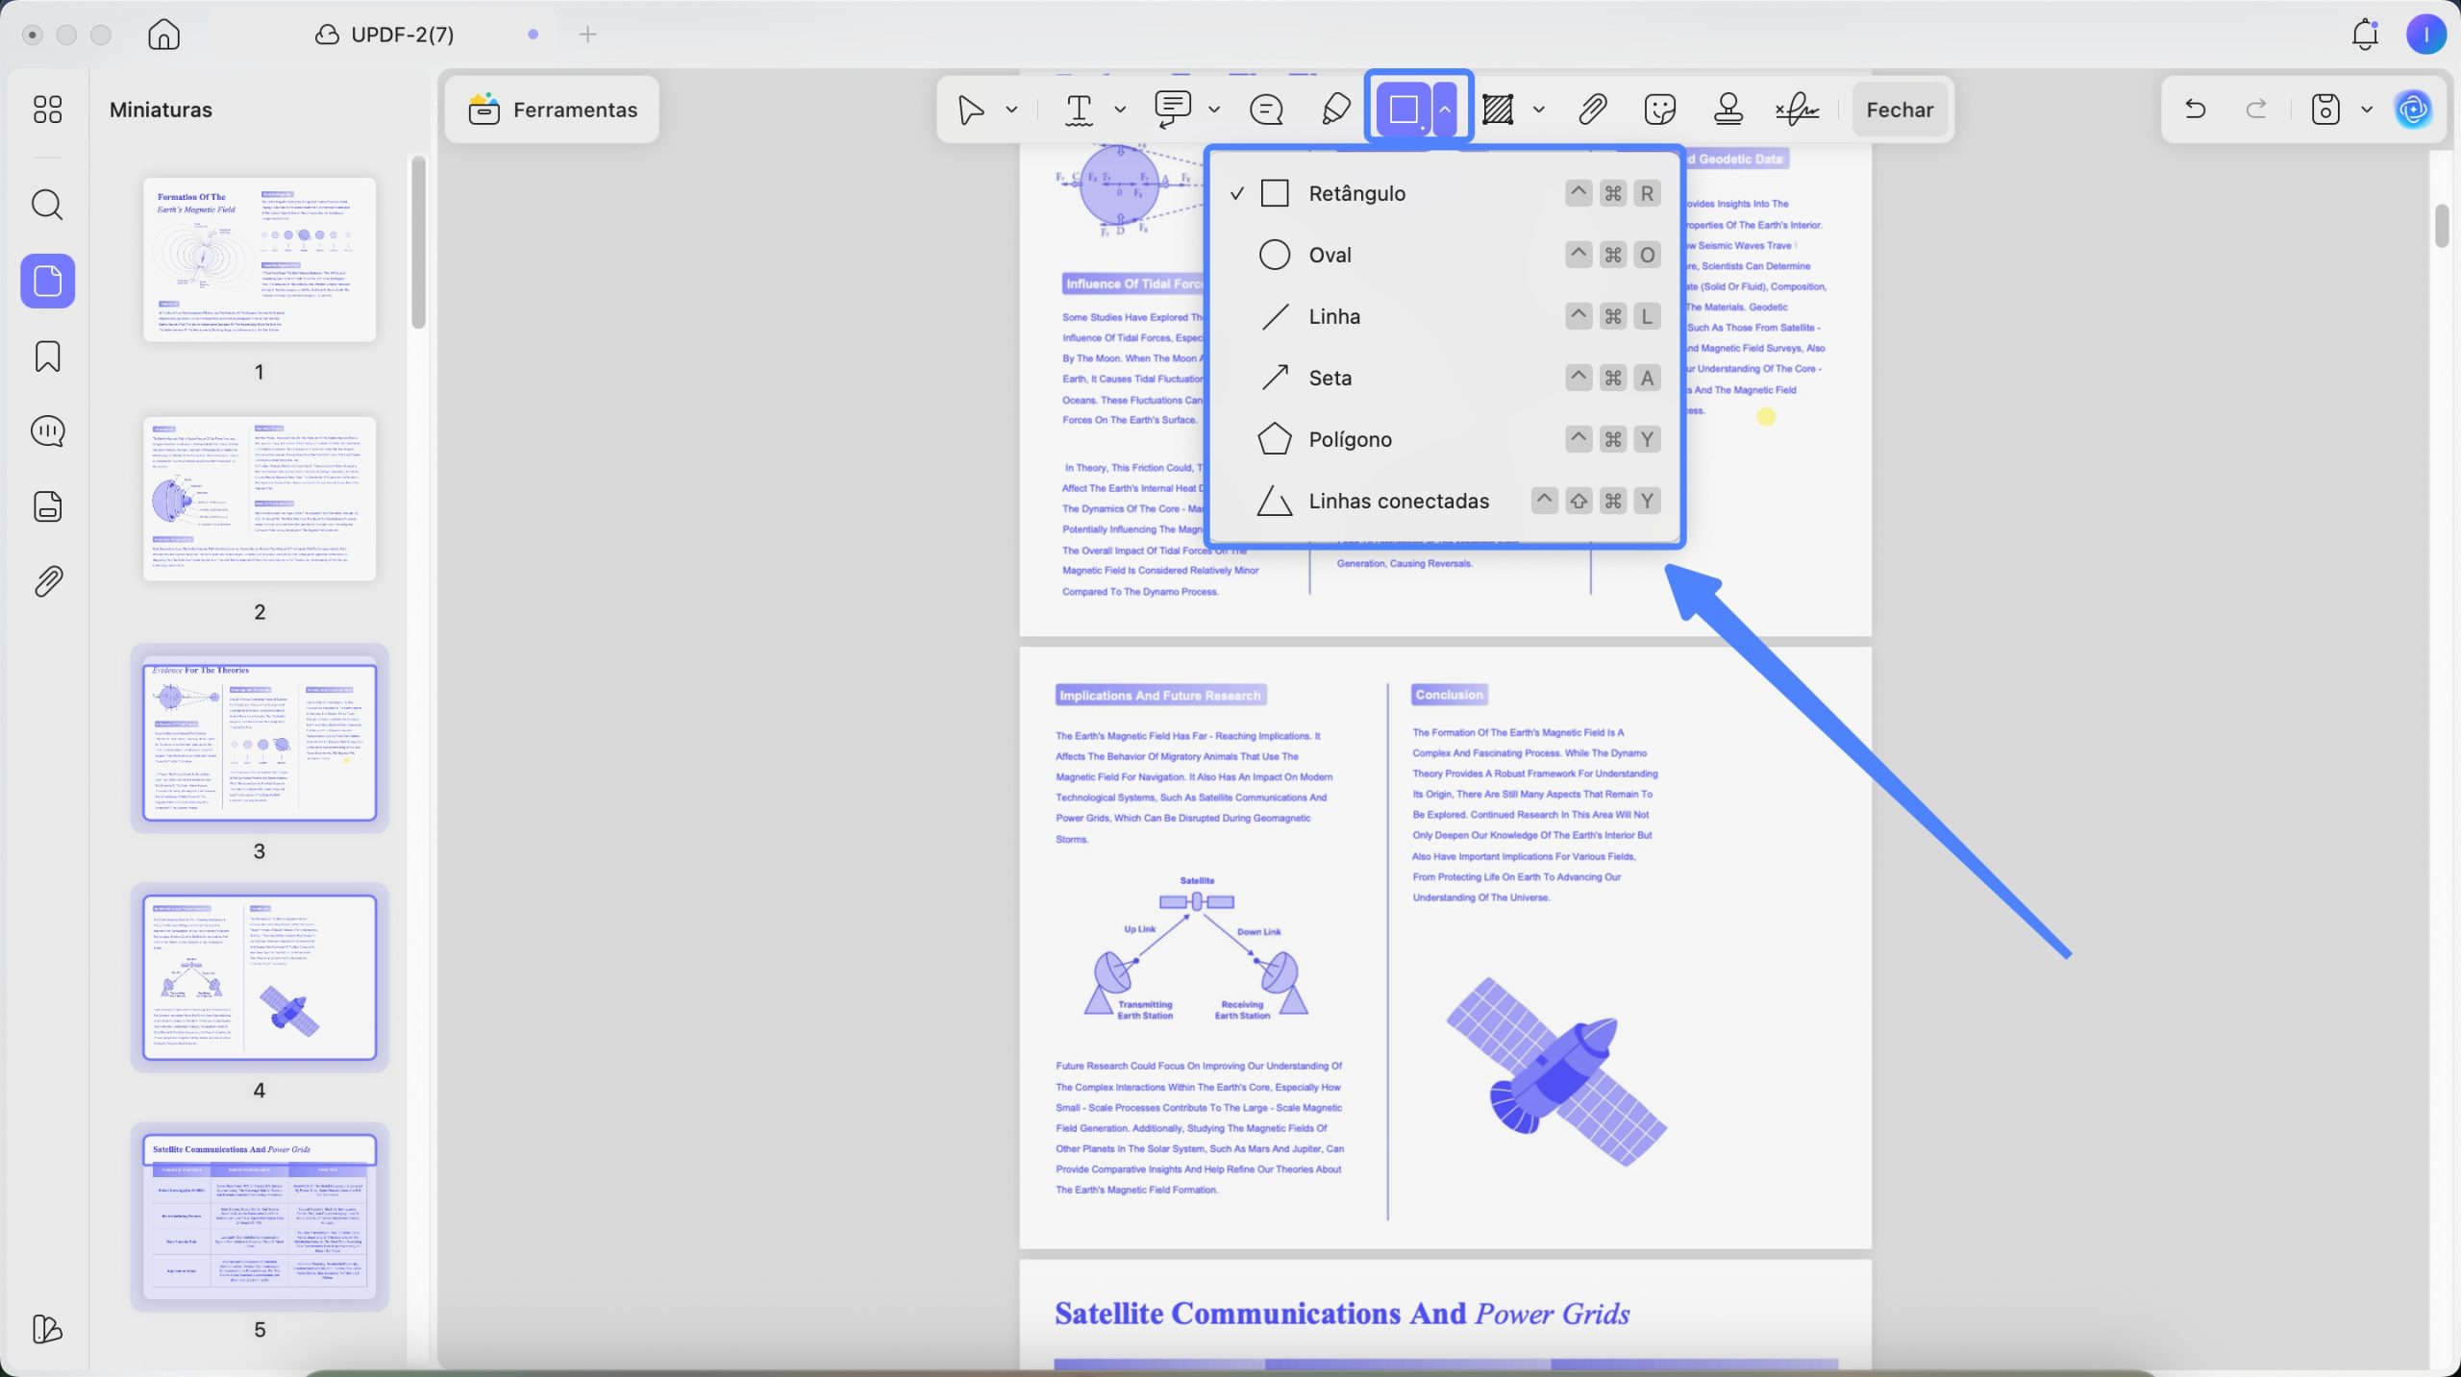Open the user profile avatar
This screenshot has width=2461, height=1377.
pyautogui.click(x=2426, y=35)
